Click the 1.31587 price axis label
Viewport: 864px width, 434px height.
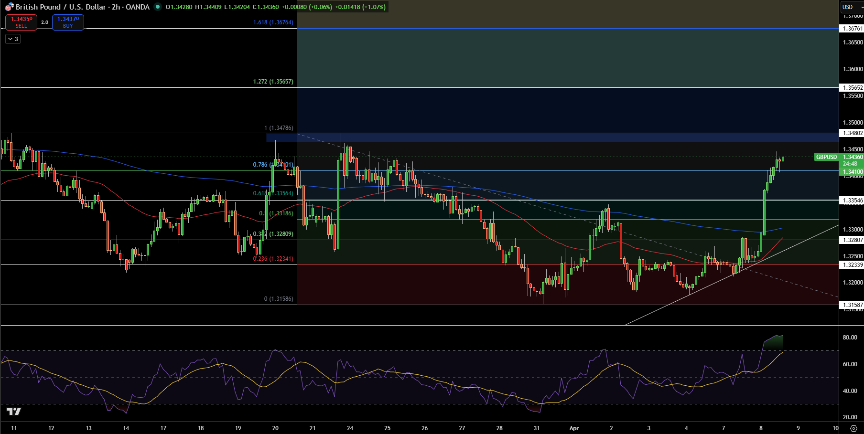point(852,305)
